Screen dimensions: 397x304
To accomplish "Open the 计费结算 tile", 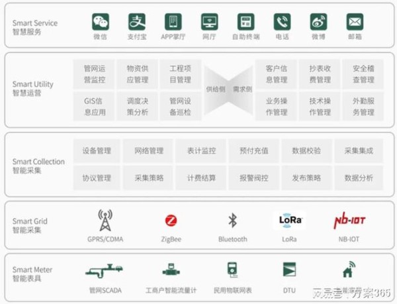I will 201,178.
